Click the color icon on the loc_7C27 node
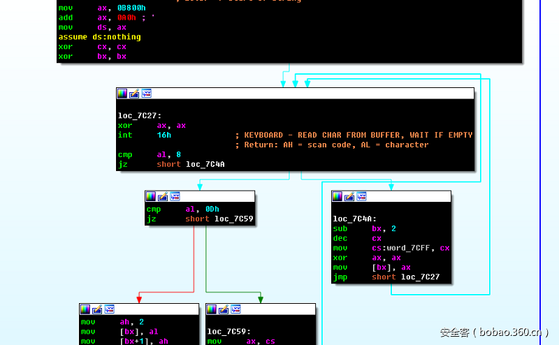 click(123, 94)
